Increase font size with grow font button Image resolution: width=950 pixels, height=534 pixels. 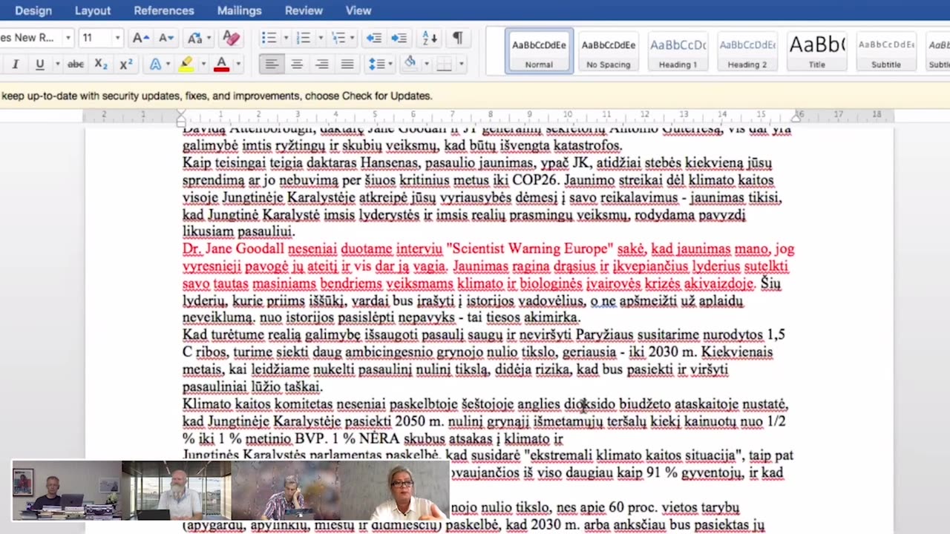(140, 38)
